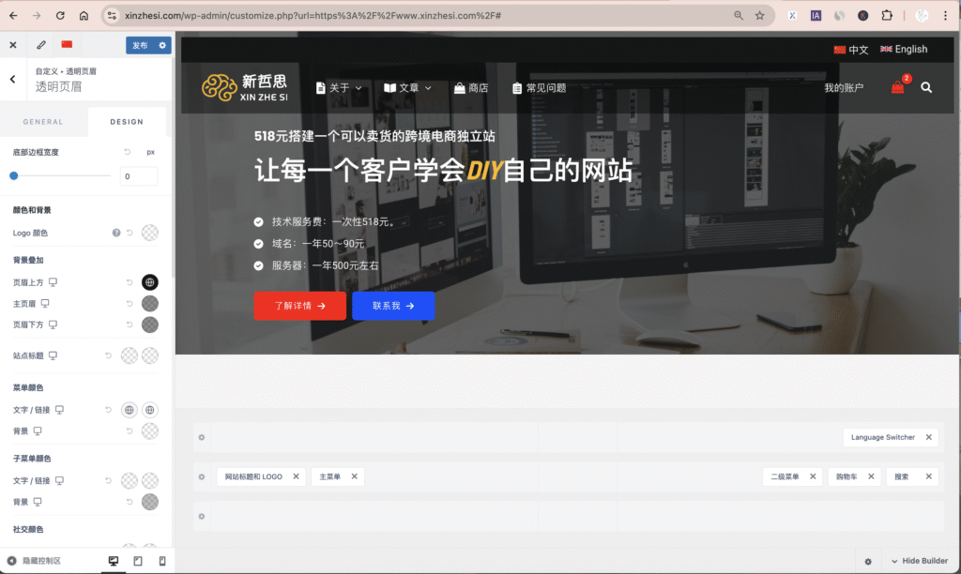Collapse controls with 隐藏控制区

35,561
